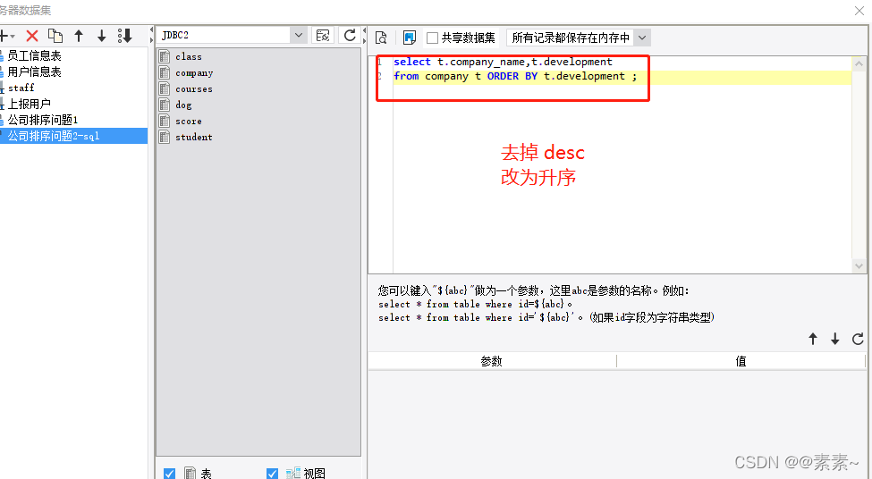
Task: Refresh the table list icon
Action: coord(349,36)
